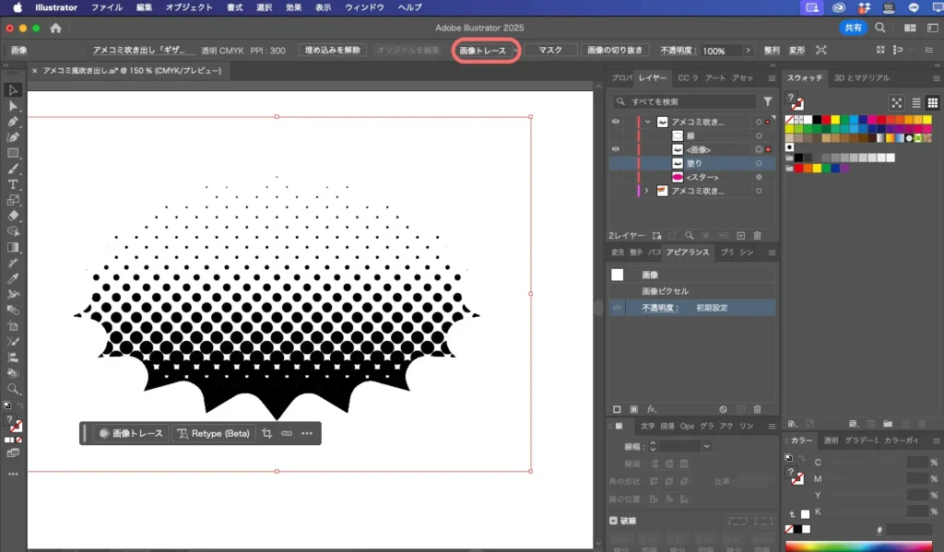The width and height of the screenshot is (944, 552).
Task: Delete selection using Layers panel trash icon
Action: [x=757, y=237]
